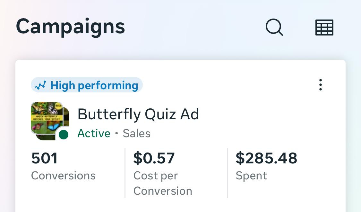361x212 pixels.
Task: Click the table view icon at top right
Action: pos(324,27)
